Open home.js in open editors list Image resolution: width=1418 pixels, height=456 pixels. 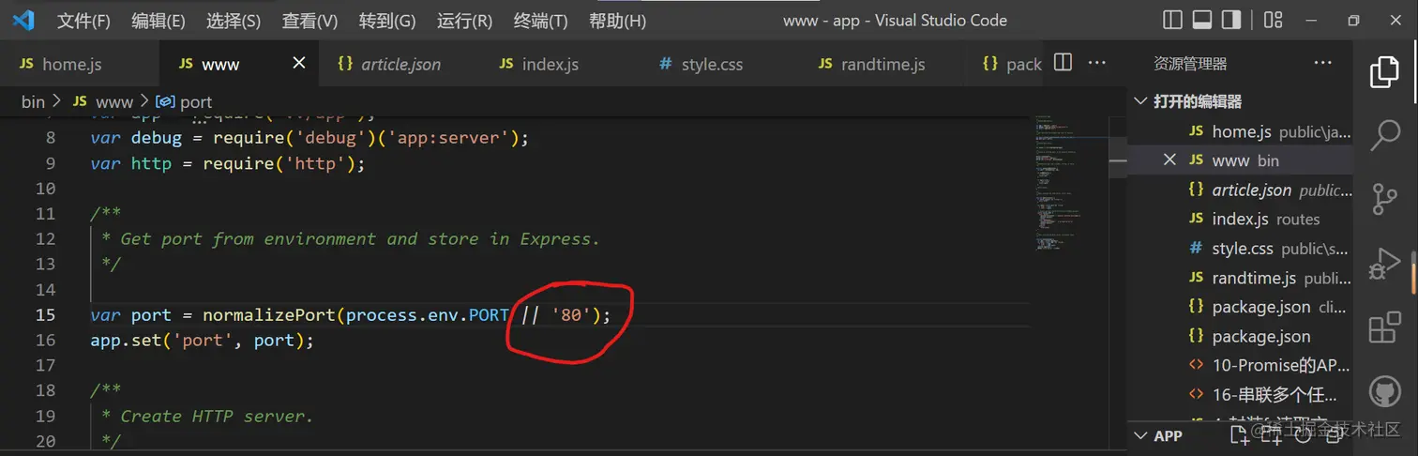[x=1241, y=131]
